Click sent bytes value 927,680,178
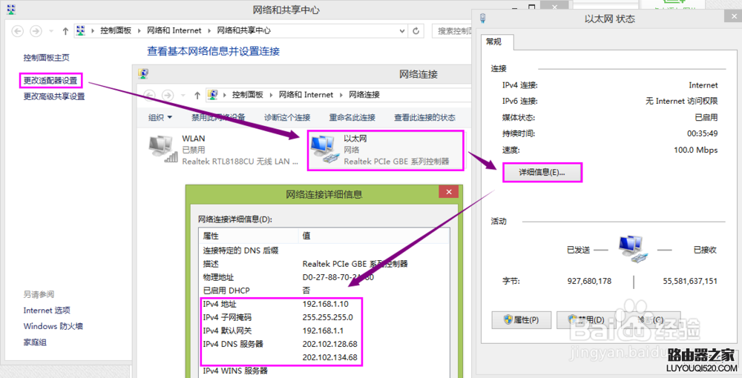 pos(589,281)
